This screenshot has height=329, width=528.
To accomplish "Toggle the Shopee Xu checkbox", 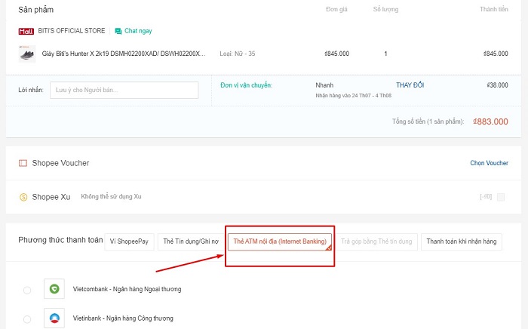I will click(501, 197).
